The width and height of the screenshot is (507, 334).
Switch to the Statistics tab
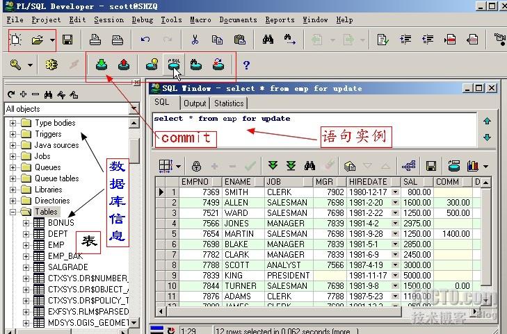pyautogui.click(x=229, y=103)
